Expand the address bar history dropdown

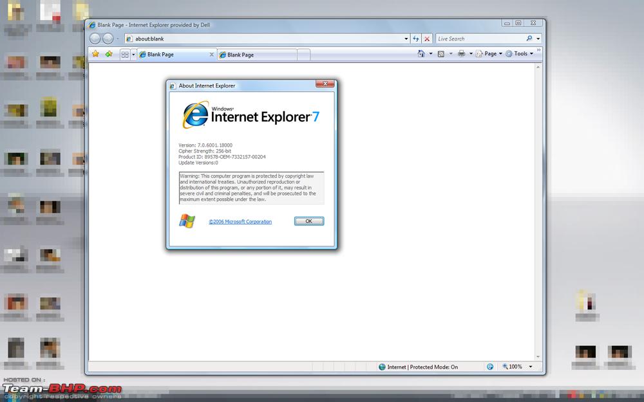406,39
